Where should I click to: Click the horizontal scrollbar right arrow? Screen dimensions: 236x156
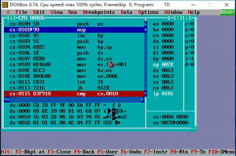point(143,100)
